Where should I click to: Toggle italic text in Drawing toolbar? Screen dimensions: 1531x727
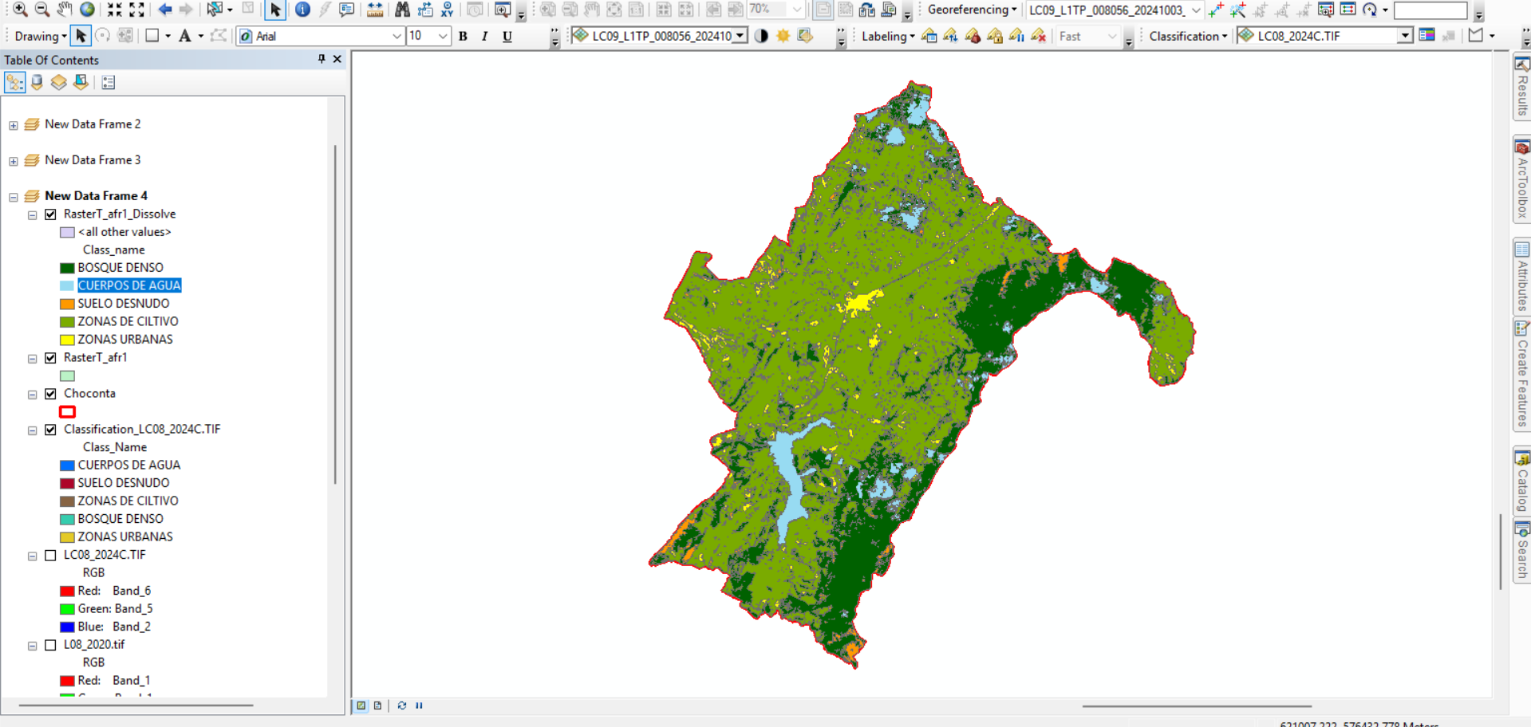(485, 36)
